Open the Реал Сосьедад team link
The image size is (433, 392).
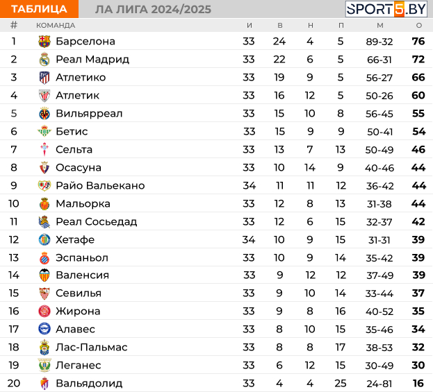[97, 221]
